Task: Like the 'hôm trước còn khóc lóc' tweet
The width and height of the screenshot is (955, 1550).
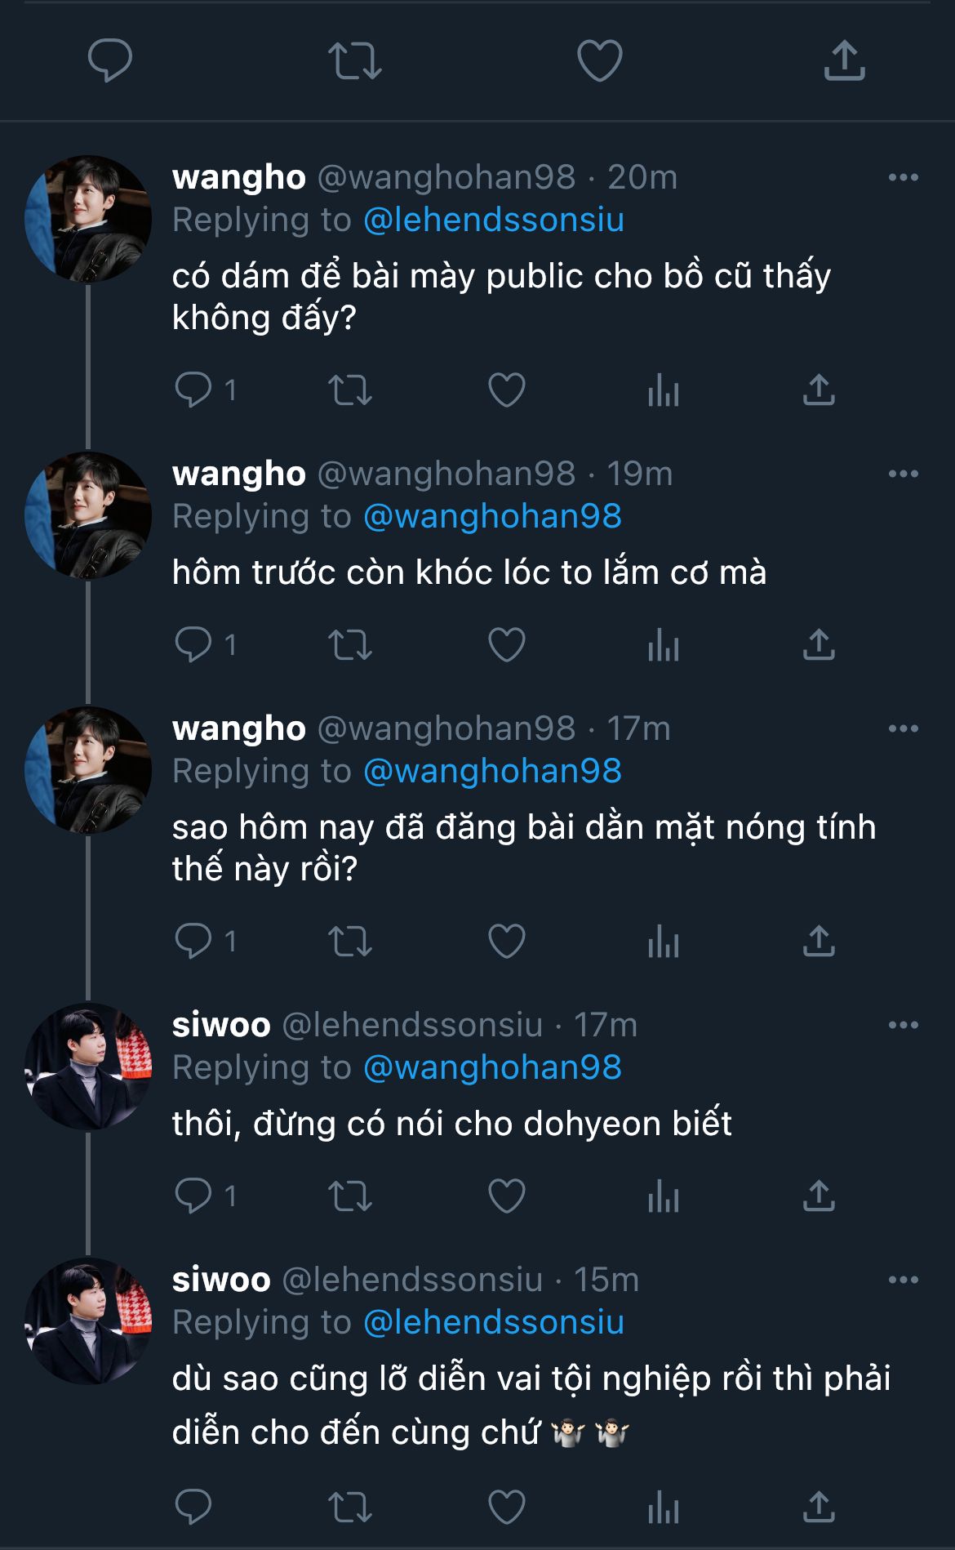Action: [x=506, y=645]
